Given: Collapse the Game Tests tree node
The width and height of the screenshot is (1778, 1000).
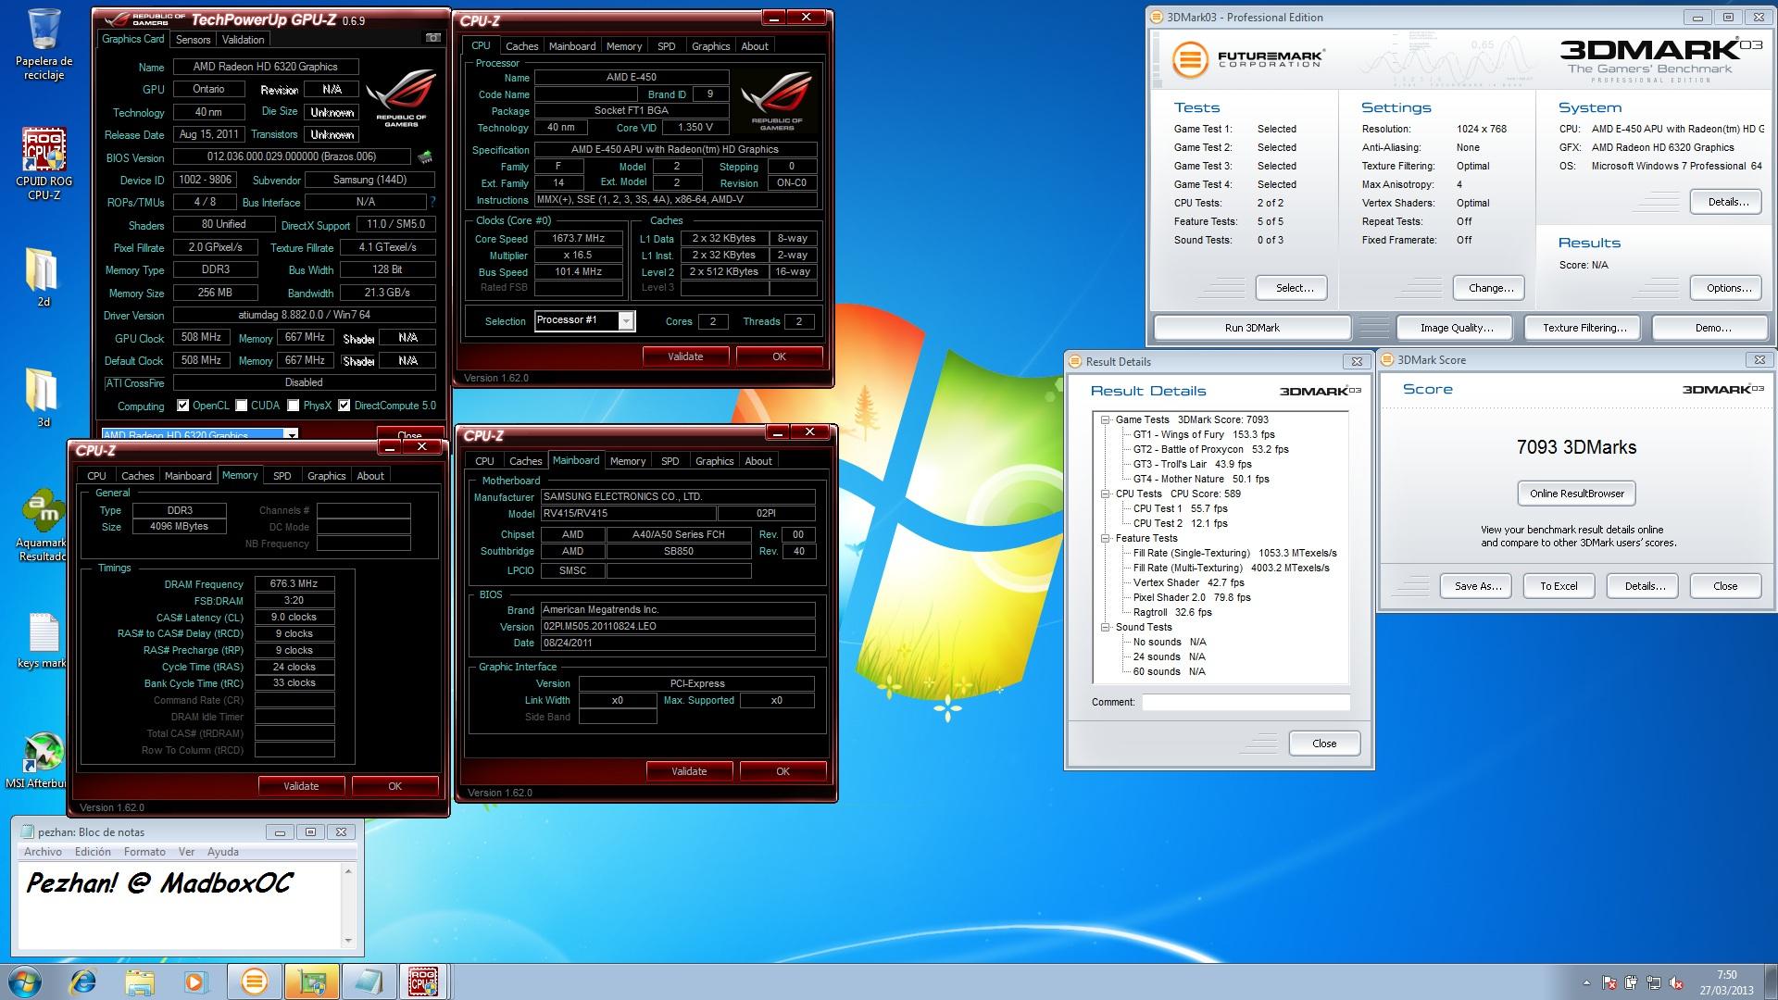Looking at the screenshot, I should 1105,419.
